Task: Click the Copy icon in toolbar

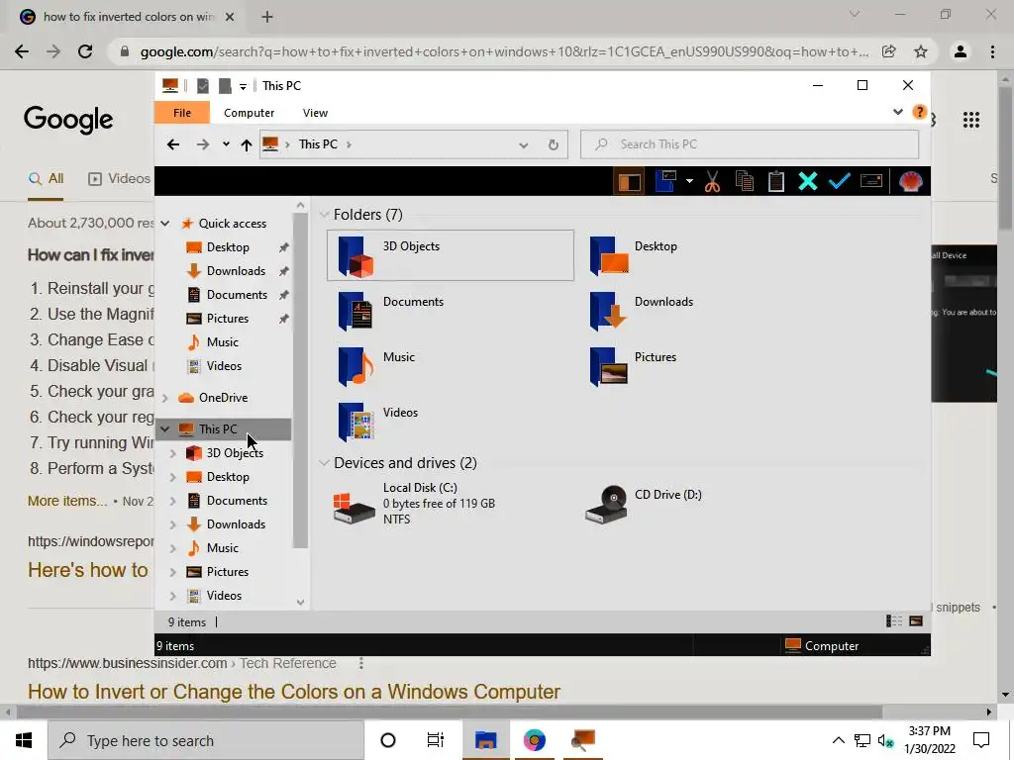Action: 745,182
